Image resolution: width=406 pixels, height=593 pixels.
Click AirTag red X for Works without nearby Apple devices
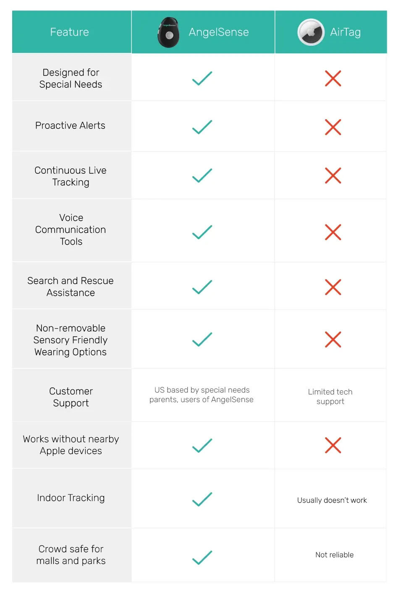(x=333, y=445)
